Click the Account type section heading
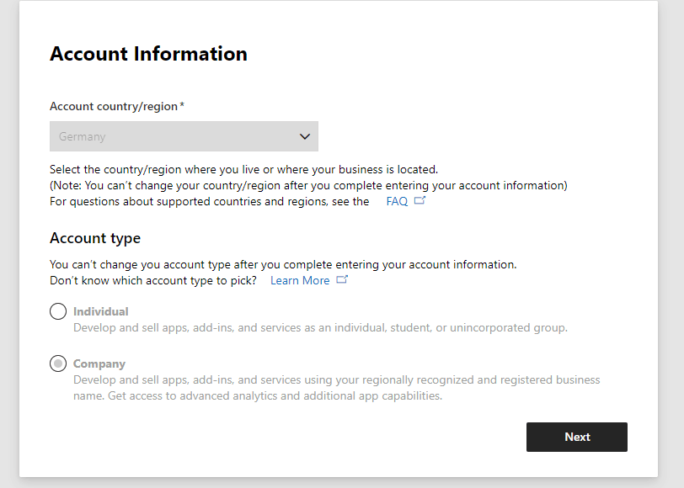This screenshot has width=684, height=488. (x=95, y=239)
